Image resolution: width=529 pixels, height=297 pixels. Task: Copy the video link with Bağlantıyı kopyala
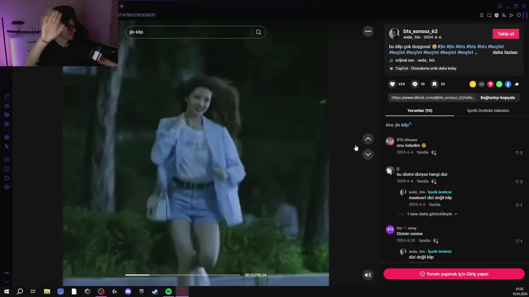click(x=498, y=98)
